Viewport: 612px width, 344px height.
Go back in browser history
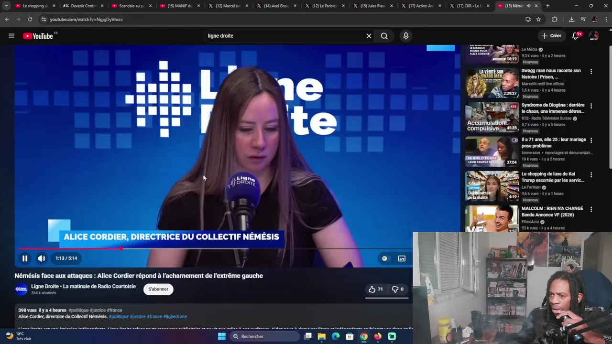(7, 20)
